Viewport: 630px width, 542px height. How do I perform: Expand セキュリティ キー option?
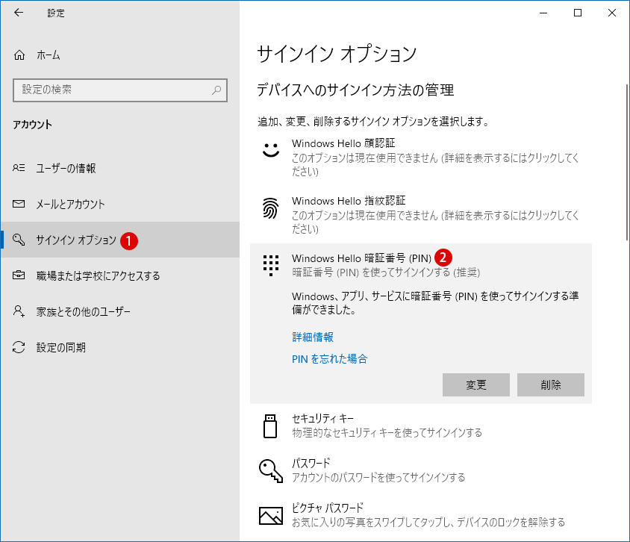tap(421, 426)
